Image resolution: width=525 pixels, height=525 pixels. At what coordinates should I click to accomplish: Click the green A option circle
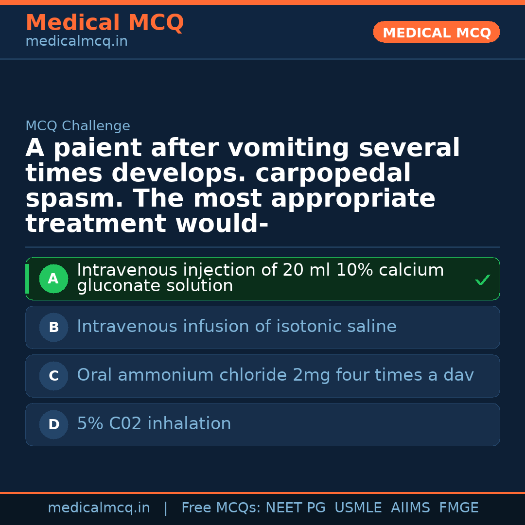(x=53, y=279)
